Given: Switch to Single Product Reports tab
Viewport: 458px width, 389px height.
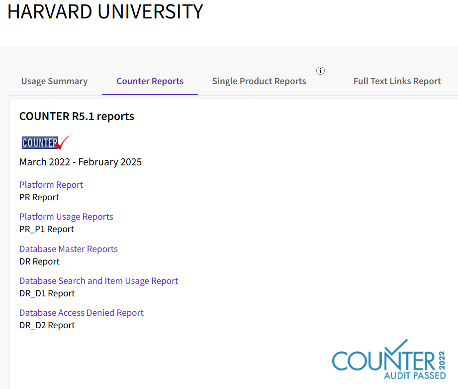Looking at the screenshot, I should click(259, 81).
